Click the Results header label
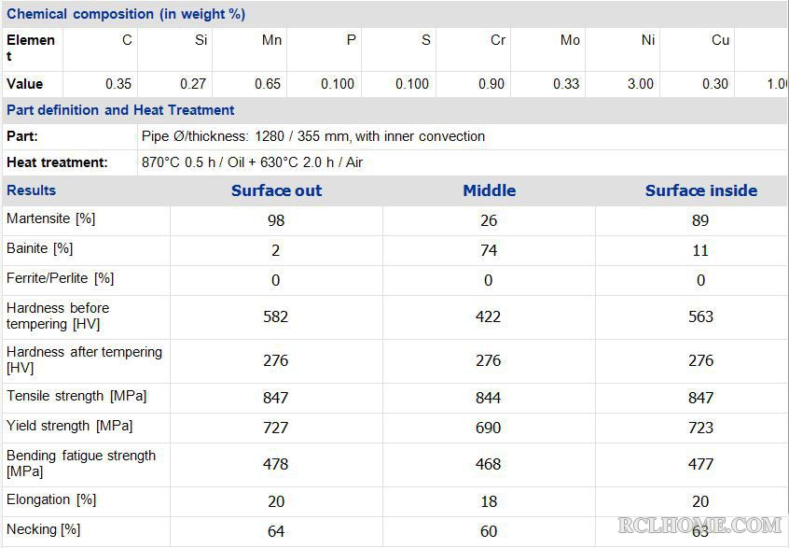 [x=31, y=190]
